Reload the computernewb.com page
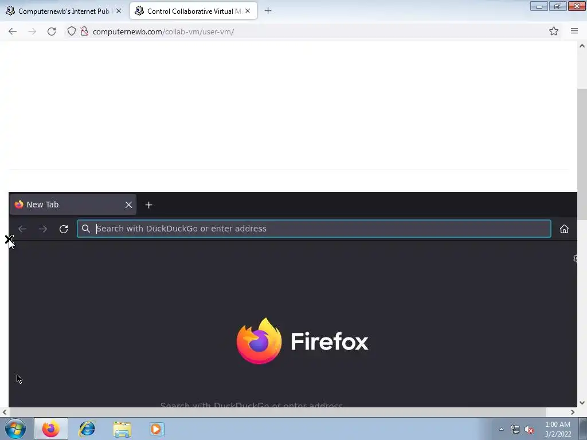 point(52,32)
